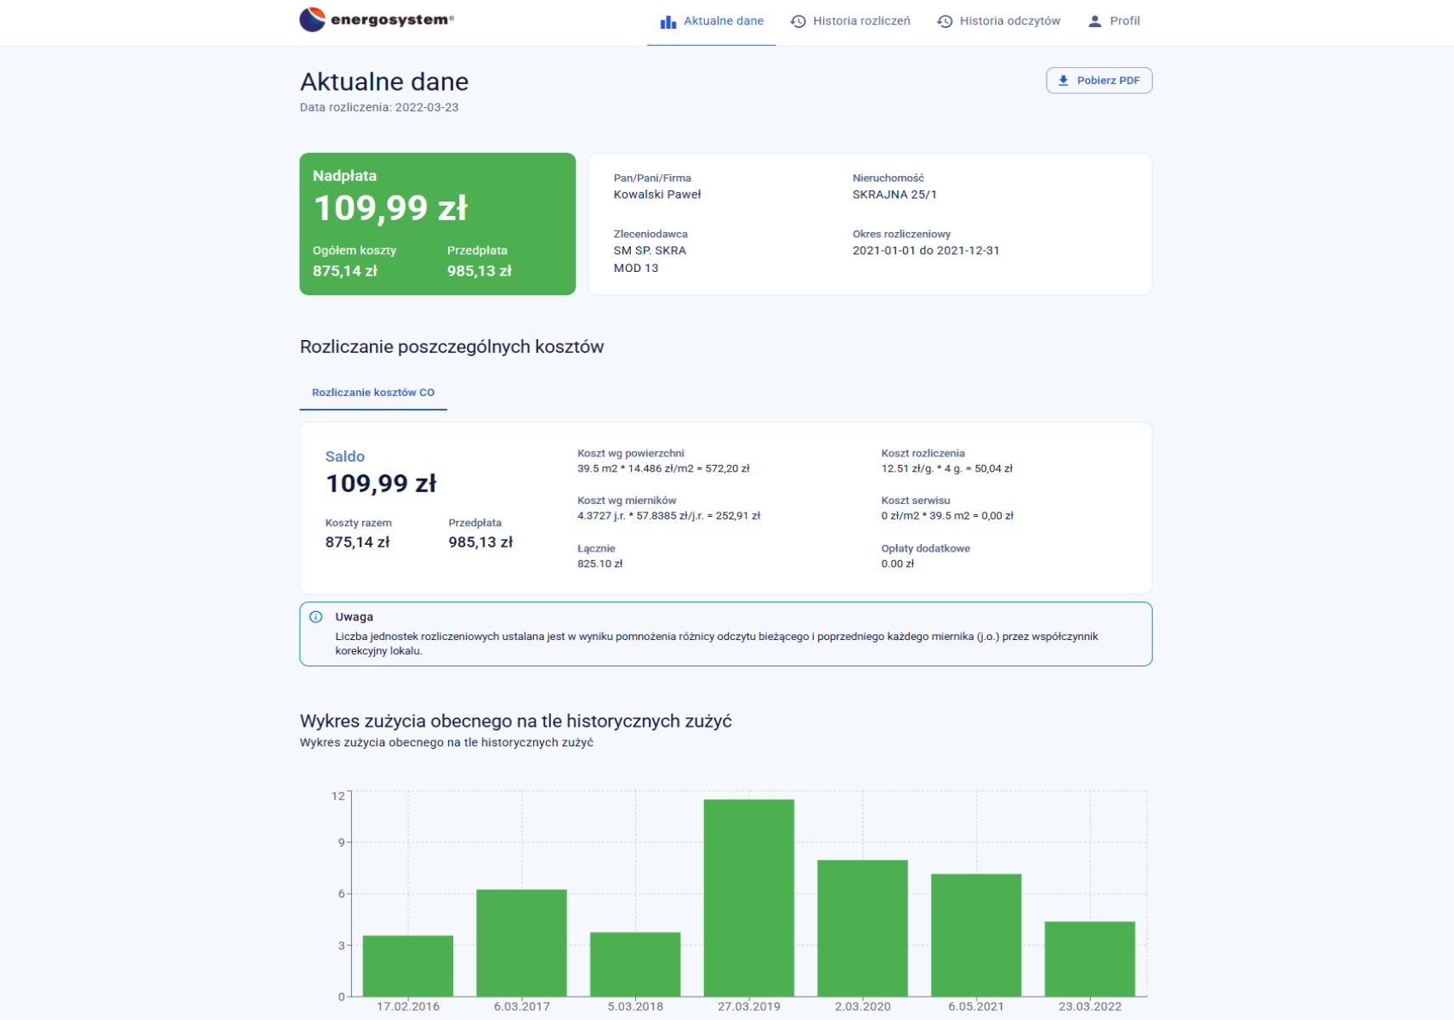This screenshot has width=1454, height=1020.
Task: Click the download icon in Pobierz PDF
Action: 1063,81
